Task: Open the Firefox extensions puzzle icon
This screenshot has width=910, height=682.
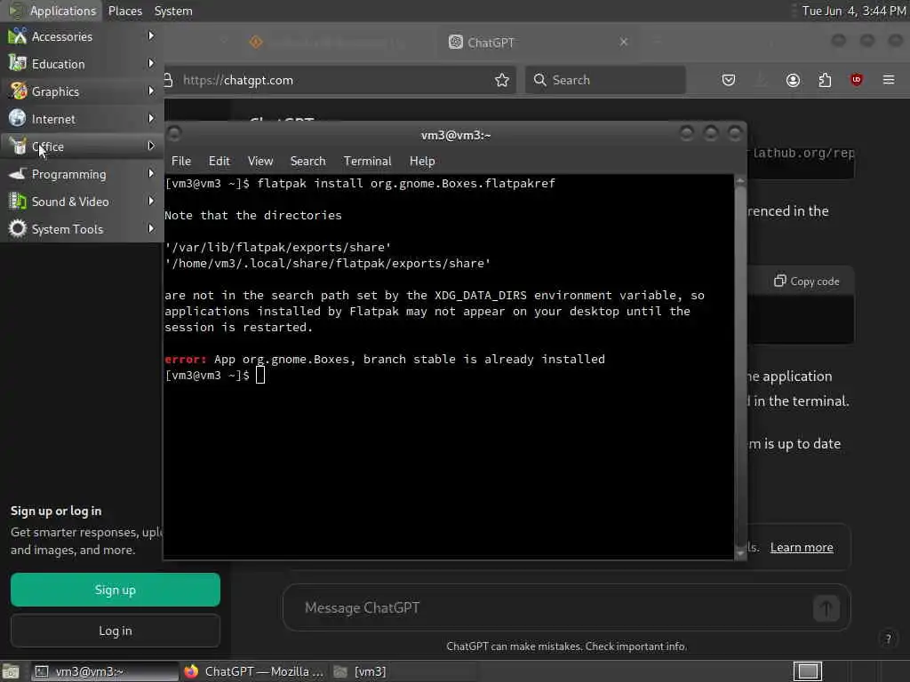Action: [825, 80]
